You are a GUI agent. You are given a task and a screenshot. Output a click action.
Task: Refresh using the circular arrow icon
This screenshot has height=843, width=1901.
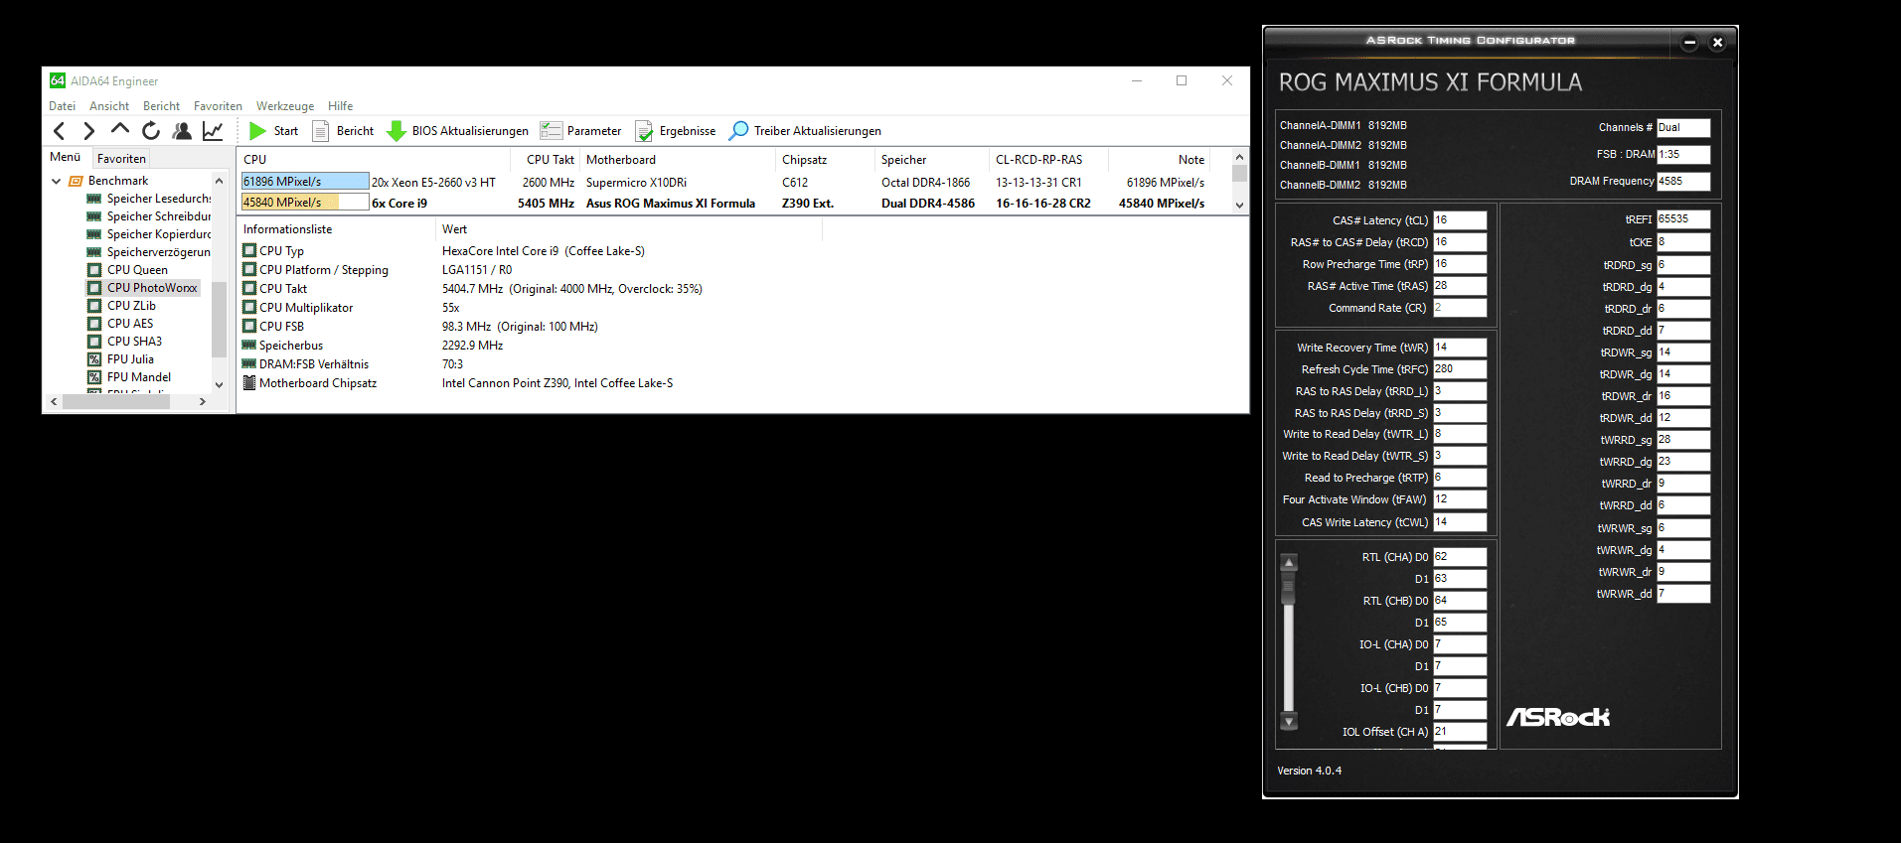click(151, 131)
